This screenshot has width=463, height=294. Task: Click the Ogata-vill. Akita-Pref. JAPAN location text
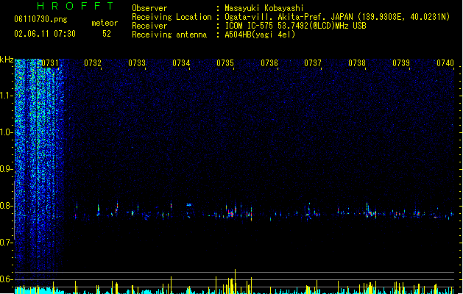point(337,17)
